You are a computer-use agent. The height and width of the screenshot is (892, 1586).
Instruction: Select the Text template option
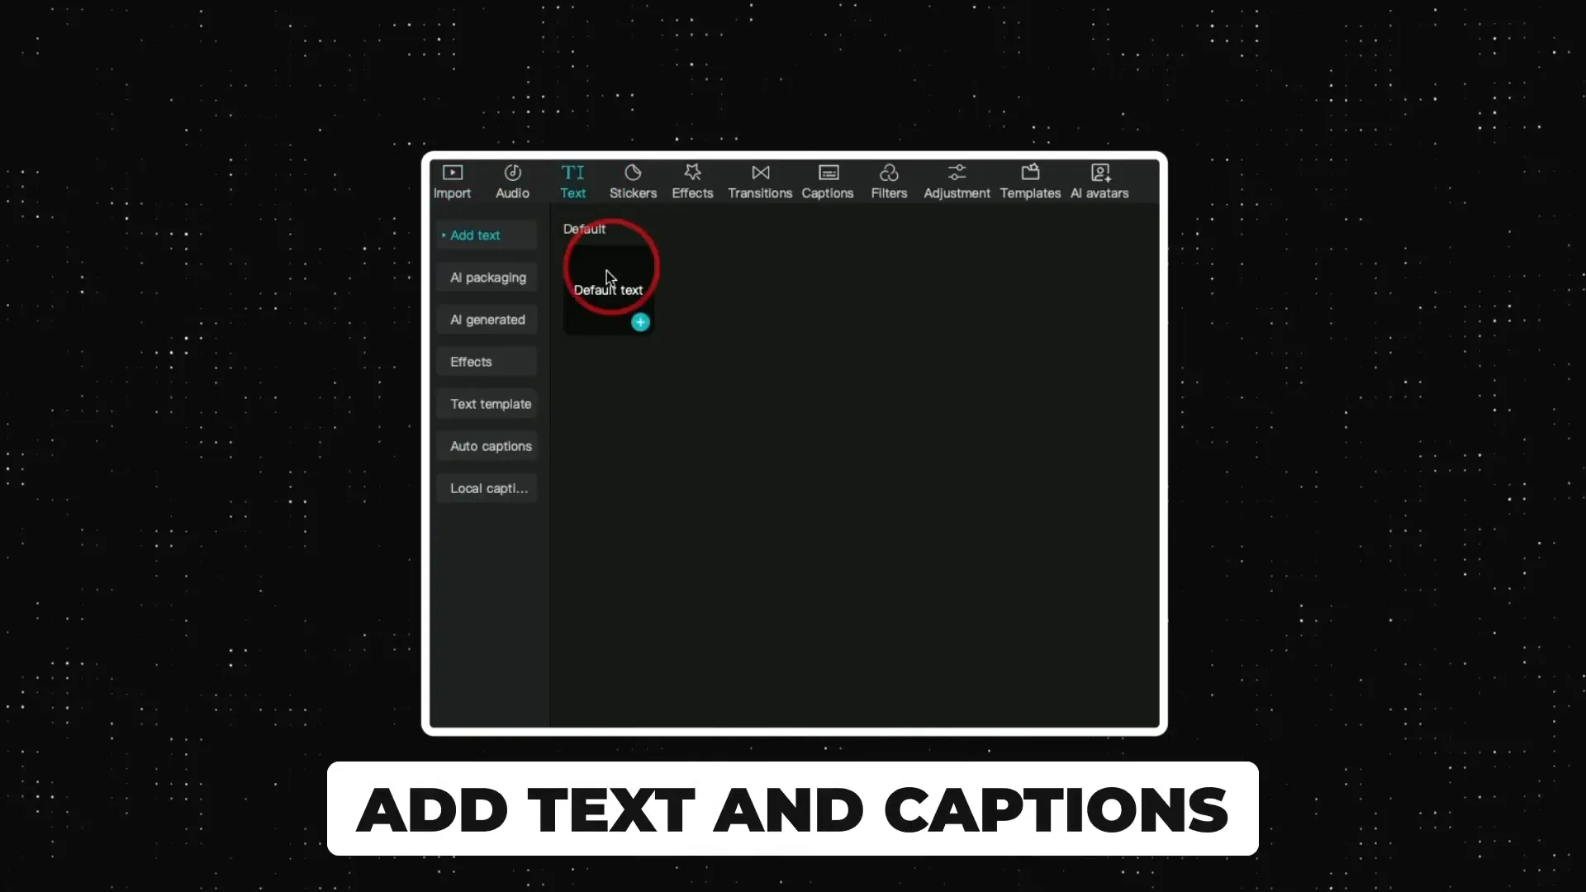pos(490,403)
